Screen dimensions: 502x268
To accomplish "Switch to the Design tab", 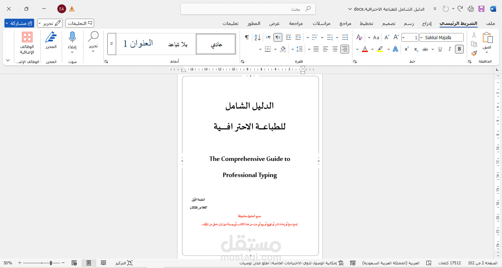I will coord(389,23).
